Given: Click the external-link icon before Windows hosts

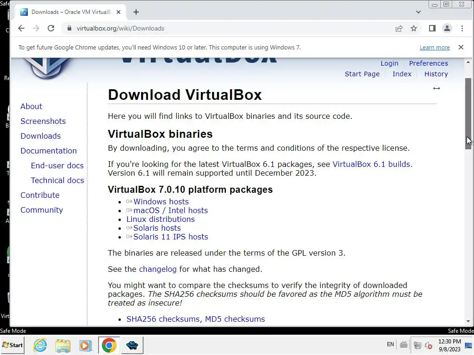Looking at the screenshot, I should click(130, 202).
